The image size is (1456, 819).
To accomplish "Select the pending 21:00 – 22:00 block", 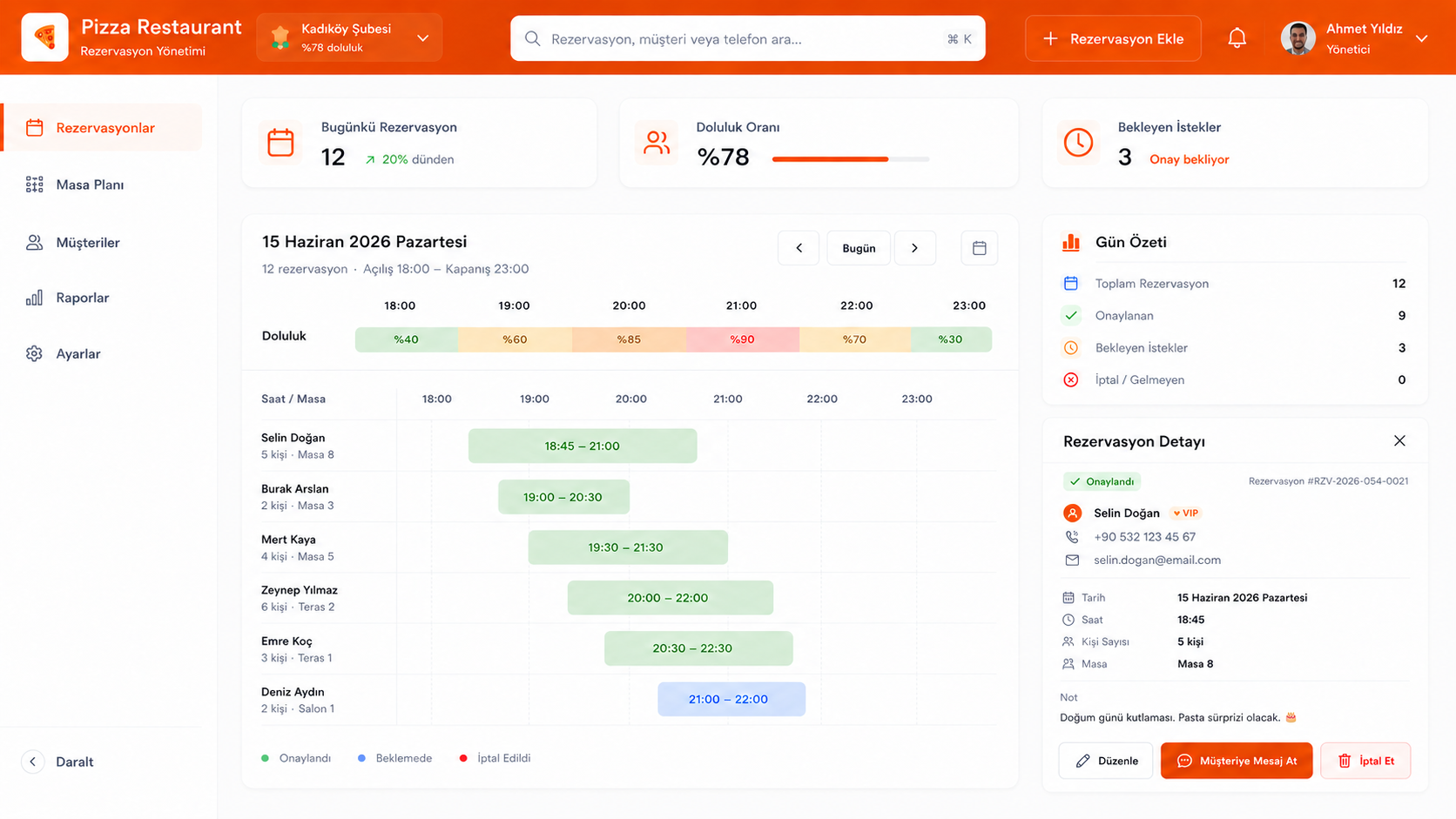I will tap(731, 699).
